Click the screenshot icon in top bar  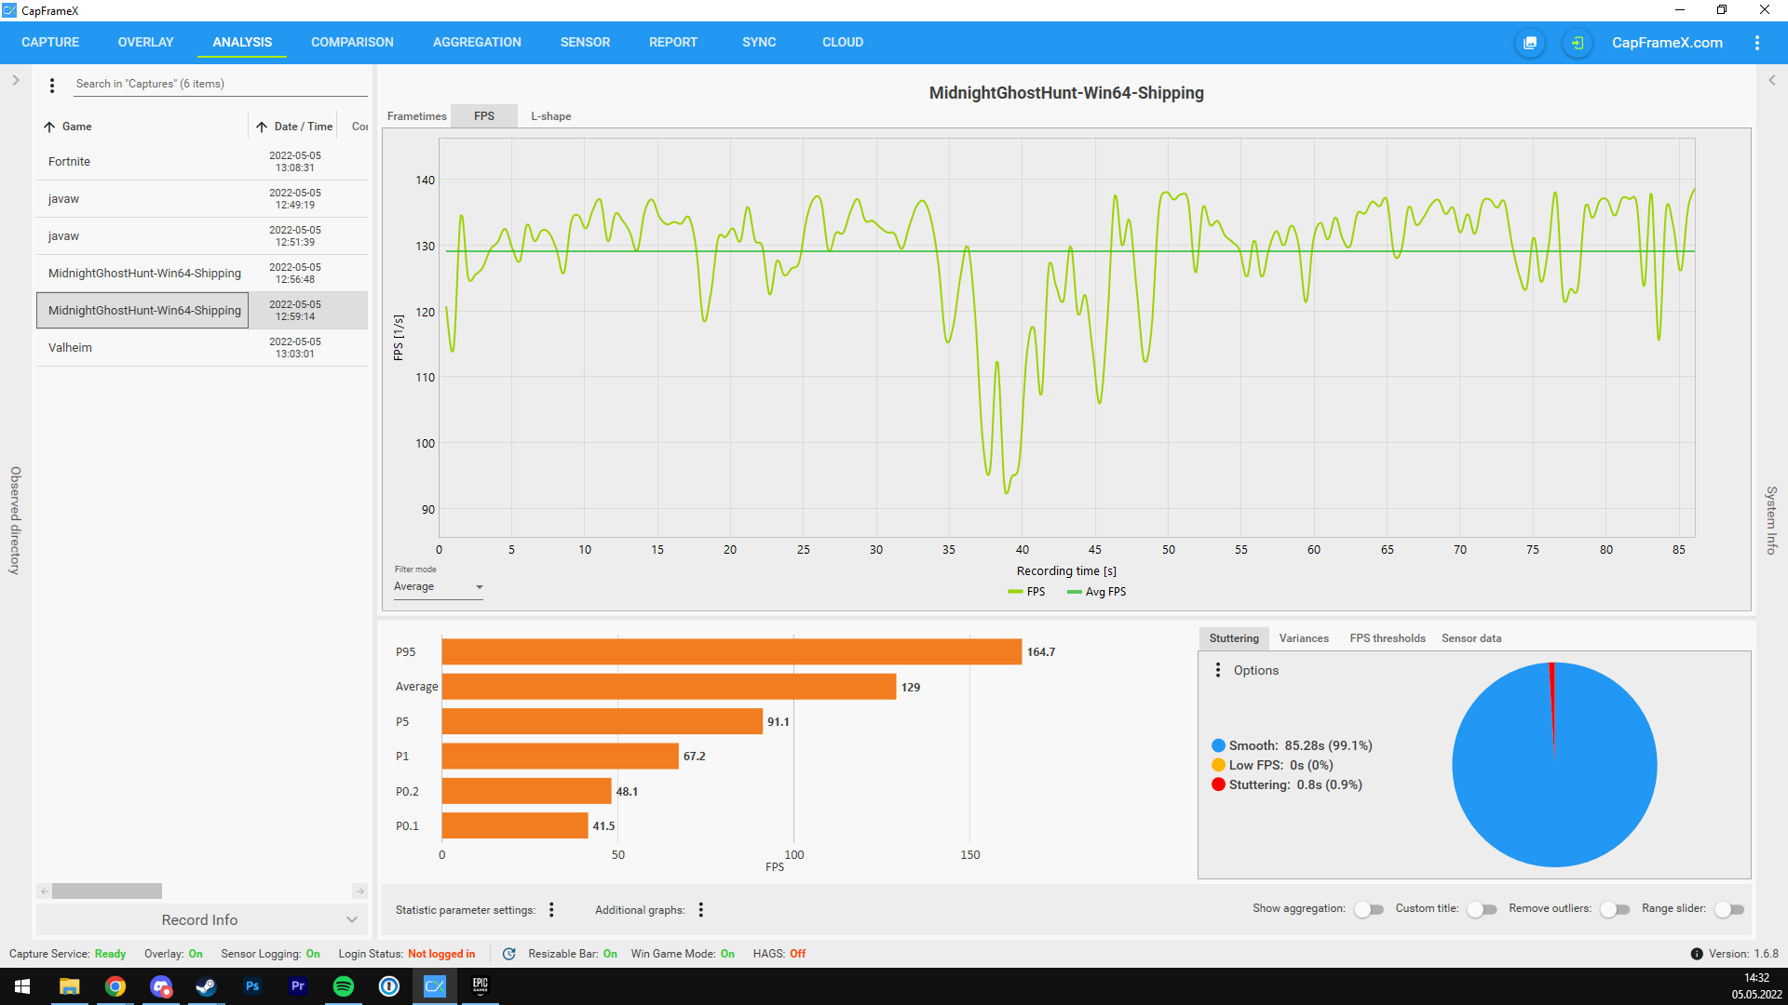point(1530,43)
